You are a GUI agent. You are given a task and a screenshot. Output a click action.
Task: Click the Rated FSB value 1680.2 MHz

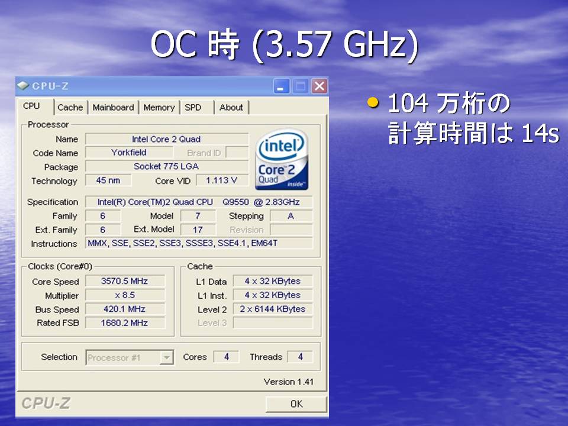click(x=125, y=323)
